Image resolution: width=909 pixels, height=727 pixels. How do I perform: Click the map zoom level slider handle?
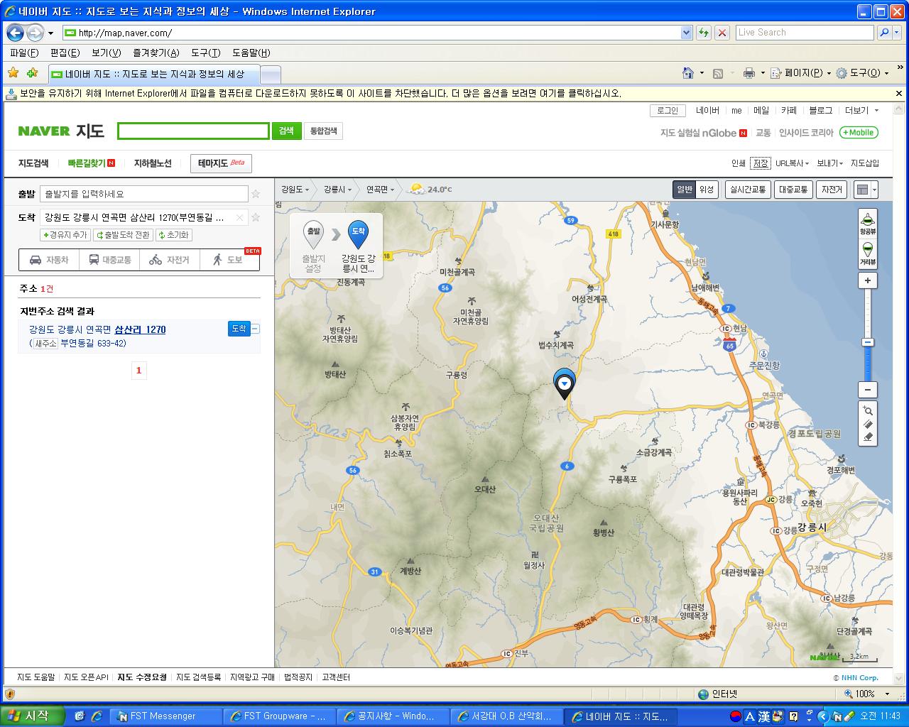[867, 342]
